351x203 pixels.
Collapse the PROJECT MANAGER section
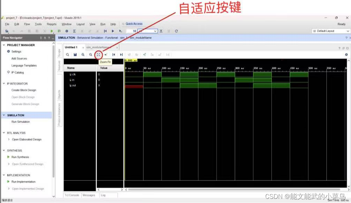coord(4,45)
